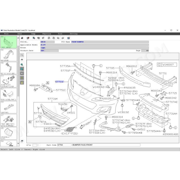The image size is (180, 180).
Task: Select highlighted part label 57704
Action: (x=59, y=82)
